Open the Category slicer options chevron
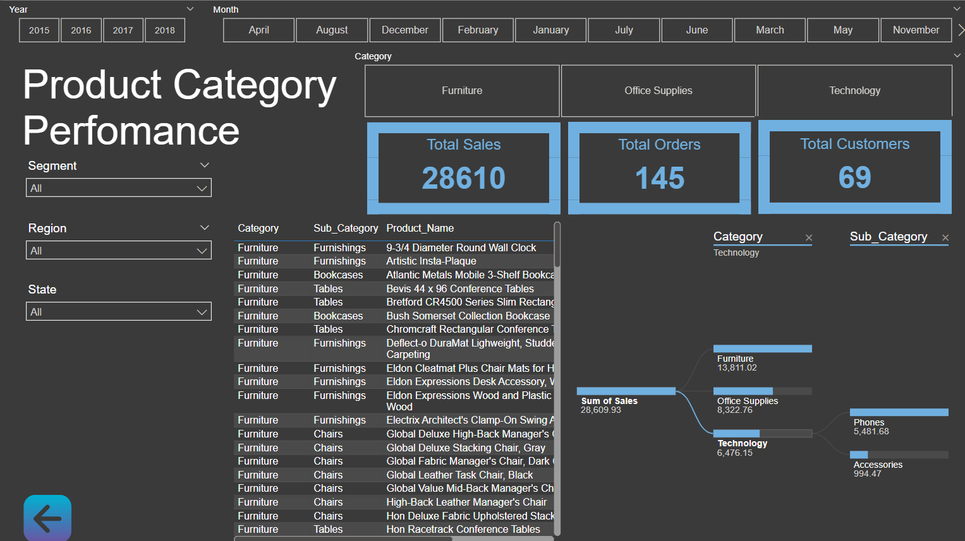This screenshot has height=541, width=965. pyautogui.click(x=957, y=56)
